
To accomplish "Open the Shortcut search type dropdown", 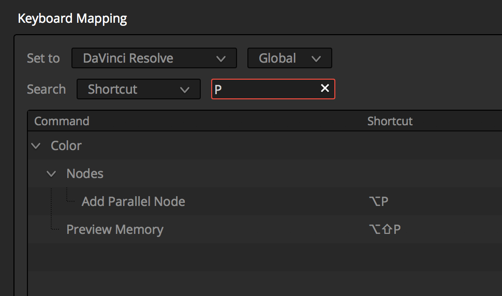I will click(139, 89).
